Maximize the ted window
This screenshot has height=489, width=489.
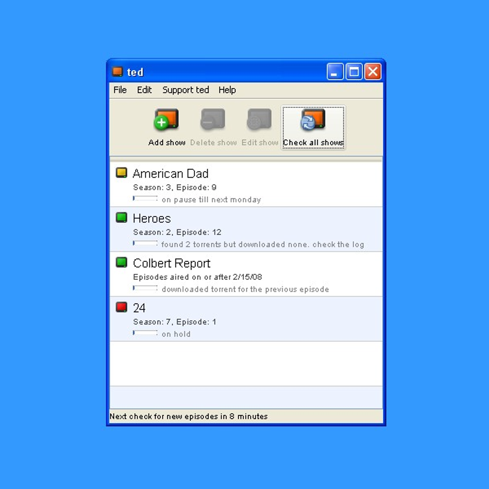pyautogui.click(x=354, y=72)
